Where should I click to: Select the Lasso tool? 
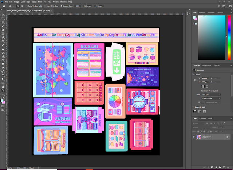[3, 22]
